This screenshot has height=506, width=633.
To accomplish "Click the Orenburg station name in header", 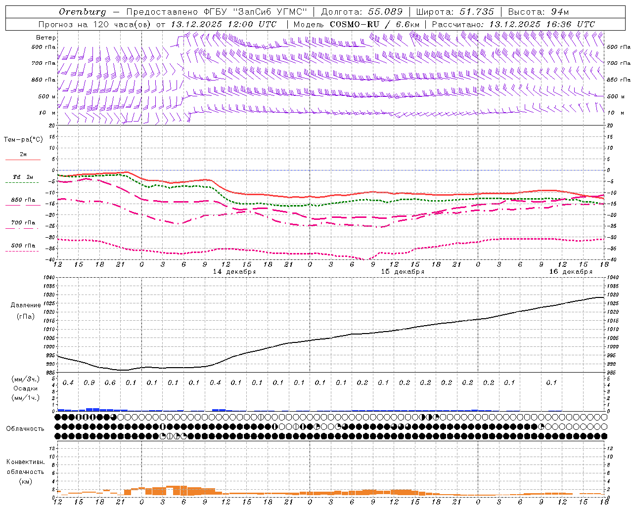I will click(83, 12).
